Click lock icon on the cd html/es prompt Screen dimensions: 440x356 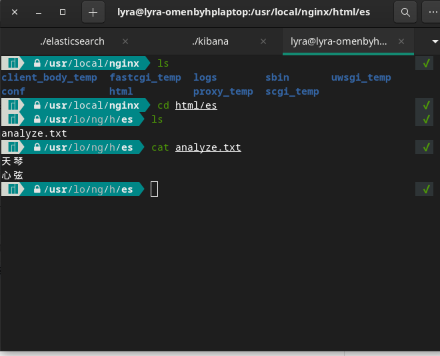coord(37,105)
